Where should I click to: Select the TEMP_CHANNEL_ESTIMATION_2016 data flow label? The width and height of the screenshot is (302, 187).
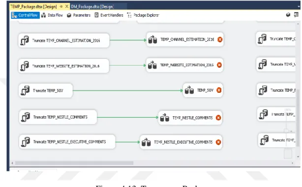187,39
